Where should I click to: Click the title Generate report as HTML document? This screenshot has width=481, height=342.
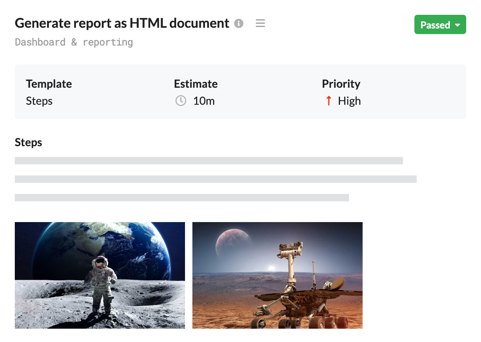(122, 23)
